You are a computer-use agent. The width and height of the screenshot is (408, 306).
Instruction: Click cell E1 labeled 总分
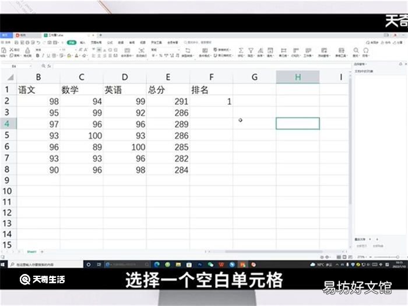(x=168, y=90)
